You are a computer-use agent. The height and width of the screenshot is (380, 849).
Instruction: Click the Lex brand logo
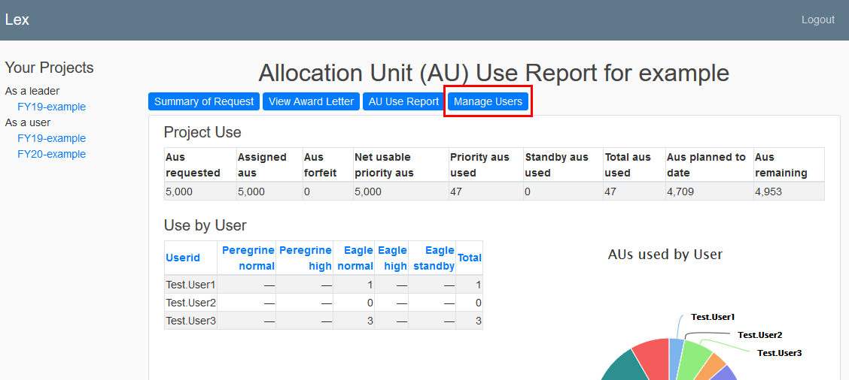click(17, 20)
